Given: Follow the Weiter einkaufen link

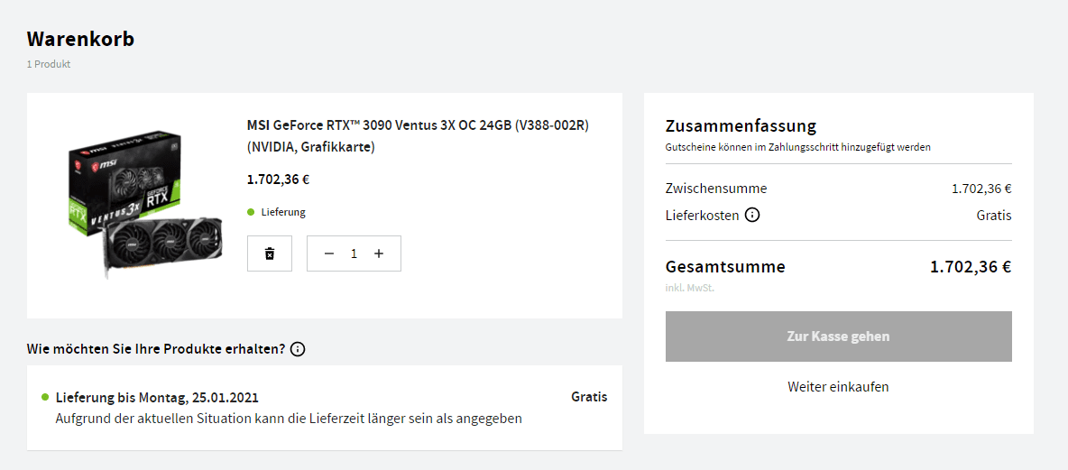Looking at the screenshot, I should pos(838,386).
